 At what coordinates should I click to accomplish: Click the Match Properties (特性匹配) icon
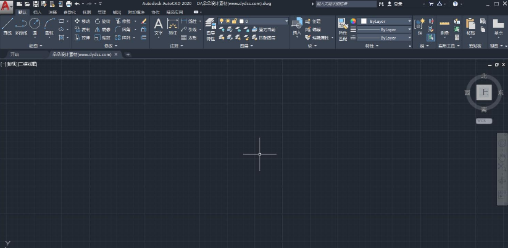343,29
